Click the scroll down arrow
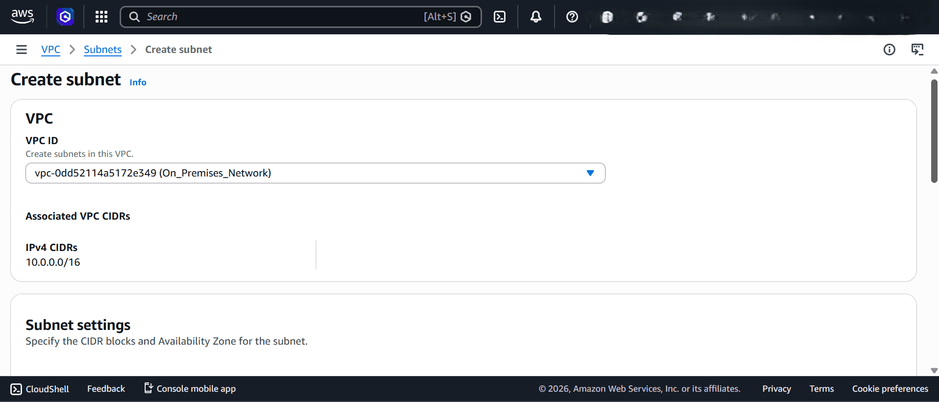The width and height of the screenshot is (939, 402). [x=934, y=371]
